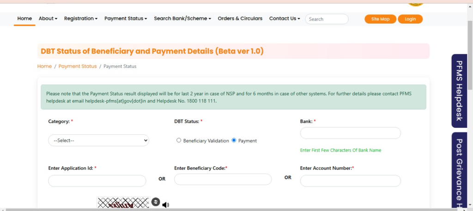Click the Home breadcrumb link
The image size is (473, 211).
click(44, 66)
